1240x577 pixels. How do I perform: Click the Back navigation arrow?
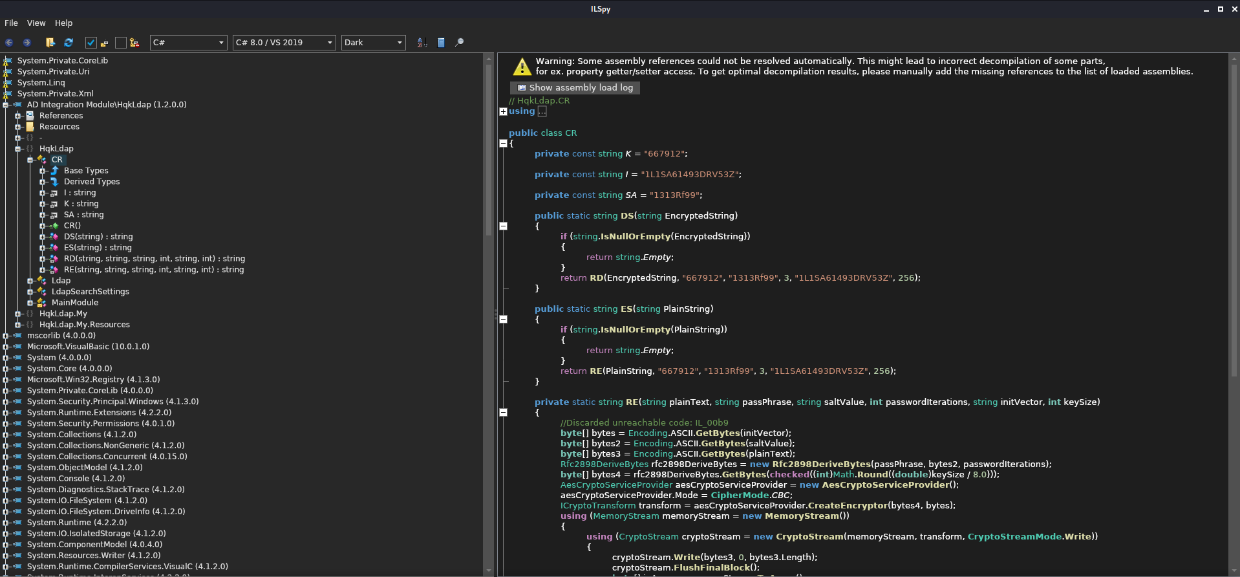tap(9, 43)
